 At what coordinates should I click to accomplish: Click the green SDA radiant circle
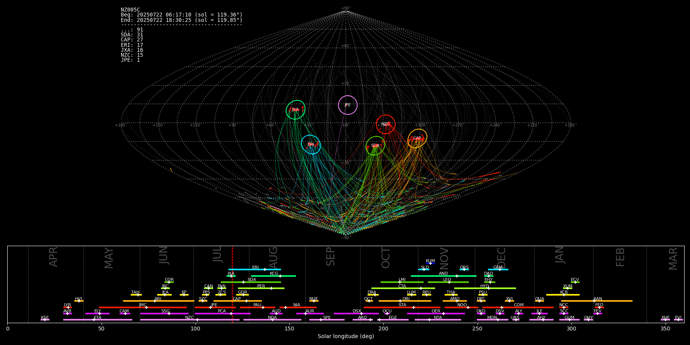click(x=375, y=146)
